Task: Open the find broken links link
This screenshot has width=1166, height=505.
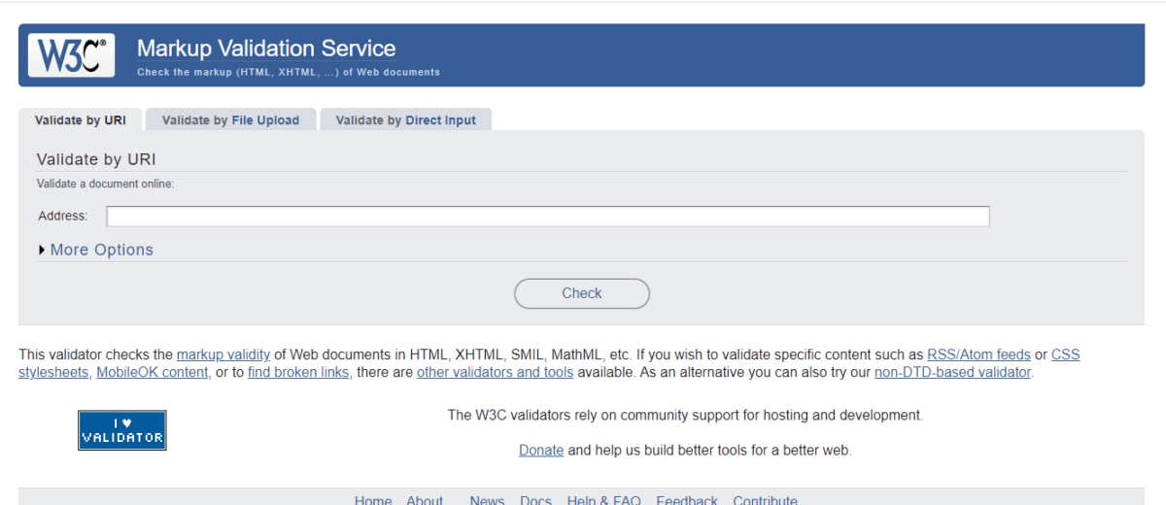Action: [299, 372]
